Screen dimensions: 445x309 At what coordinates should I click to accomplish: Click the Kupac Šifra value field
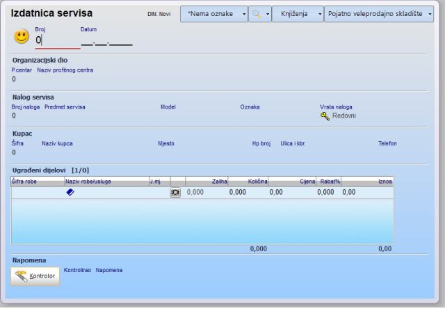point(14,152)
